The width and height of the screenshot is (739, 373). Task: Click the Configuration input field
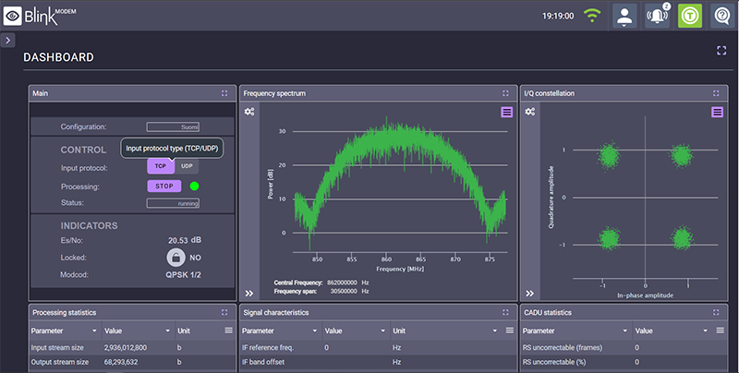coord(173,127)
